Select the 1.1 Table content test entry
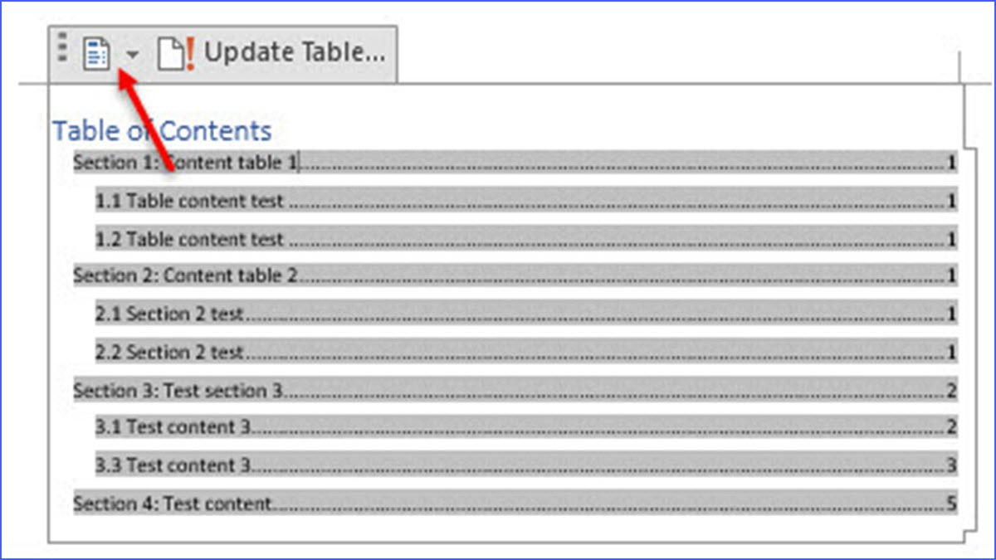The height and width of the screenshot is (560, 996). point(191,201)
